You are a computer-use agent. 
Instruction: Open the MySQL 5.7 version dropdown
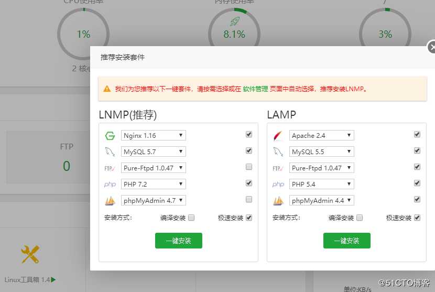click(154, 152)
